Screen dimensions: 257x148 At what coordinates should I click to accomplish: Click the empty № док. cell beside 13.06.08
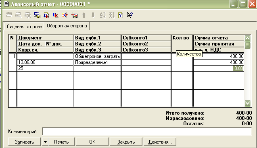click(59, 62)
